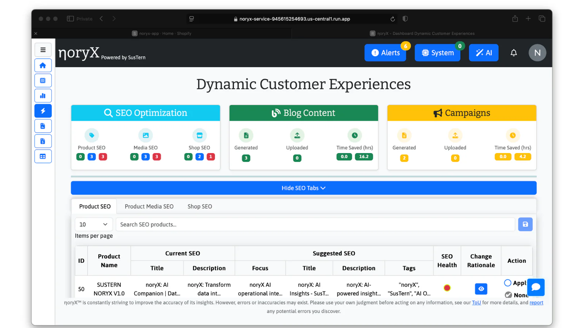584x328 pixels.
Task: Click the blue save icon beside search
Action: point(525,224)
